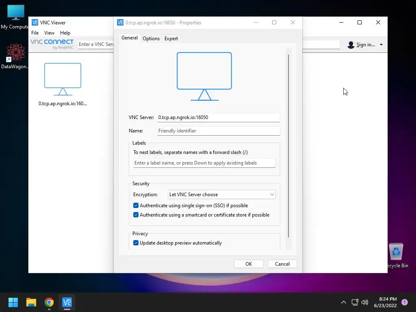
Task: Open the View menu in VNC Viewer
Action: point(49,32)
